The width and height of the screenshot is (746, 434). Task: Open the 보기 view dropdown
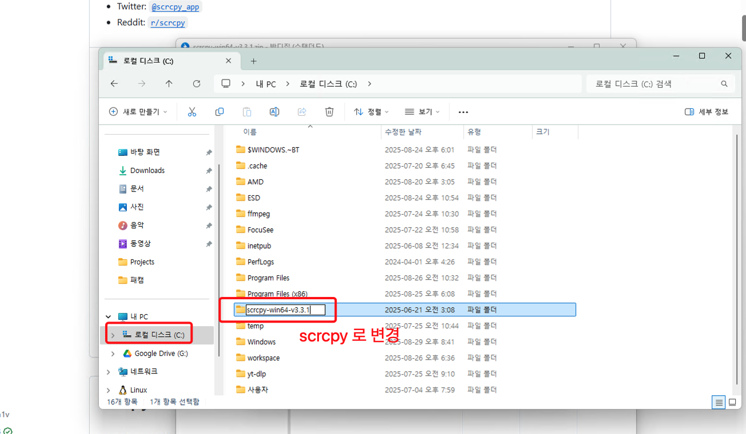pos(422,112)
